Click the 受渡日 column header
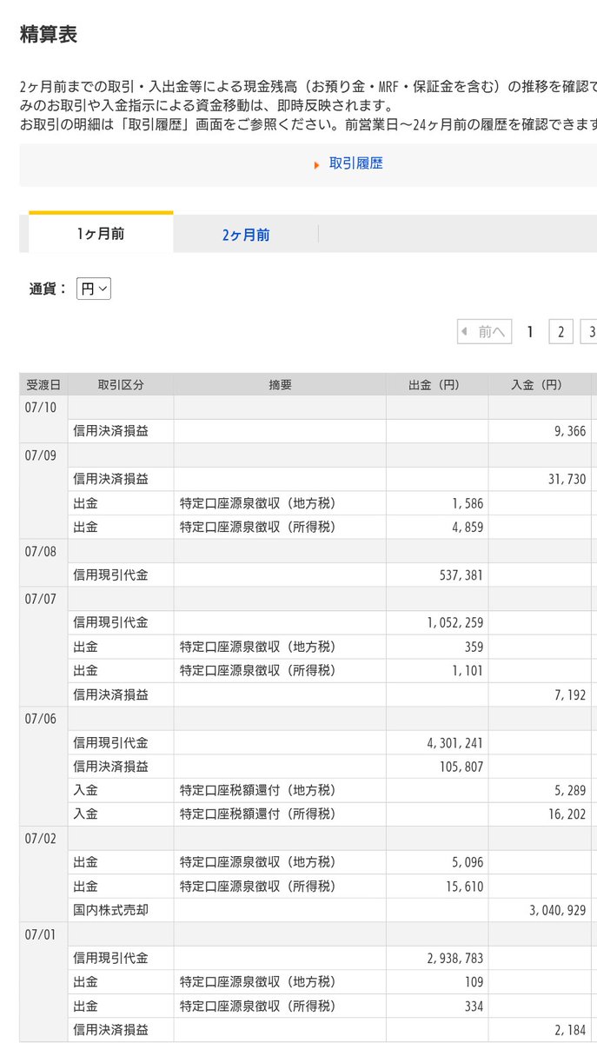 [43, 385]
